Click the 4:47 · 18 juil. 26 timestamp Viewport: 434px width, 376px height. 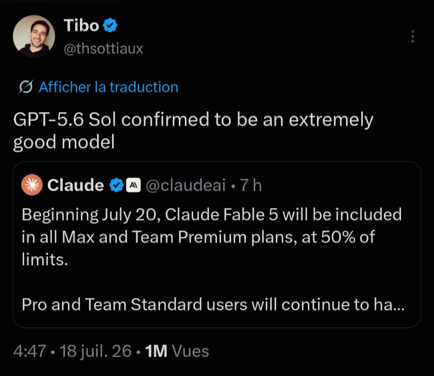click(72, 351)
